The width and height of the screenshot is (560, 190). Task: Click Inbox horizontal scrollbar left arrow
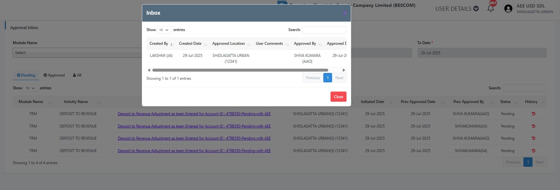[149, 70]
